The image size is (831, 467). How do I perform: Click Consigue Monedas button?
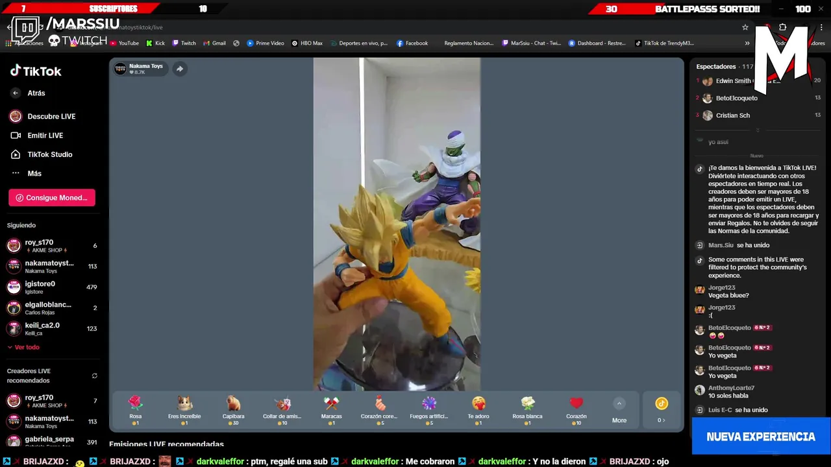tap(52, 198)
